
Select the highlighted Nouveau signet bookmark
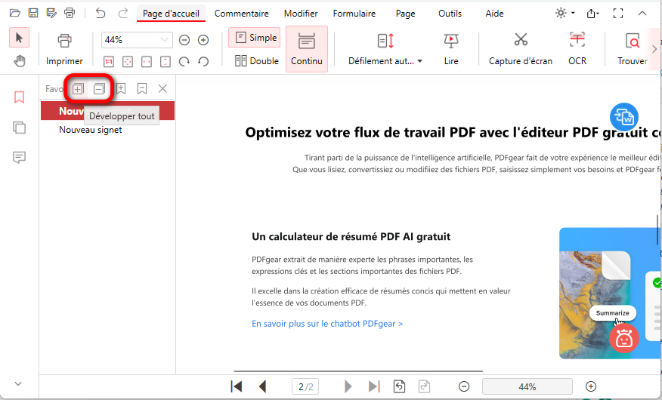click(x=107, y=111)
